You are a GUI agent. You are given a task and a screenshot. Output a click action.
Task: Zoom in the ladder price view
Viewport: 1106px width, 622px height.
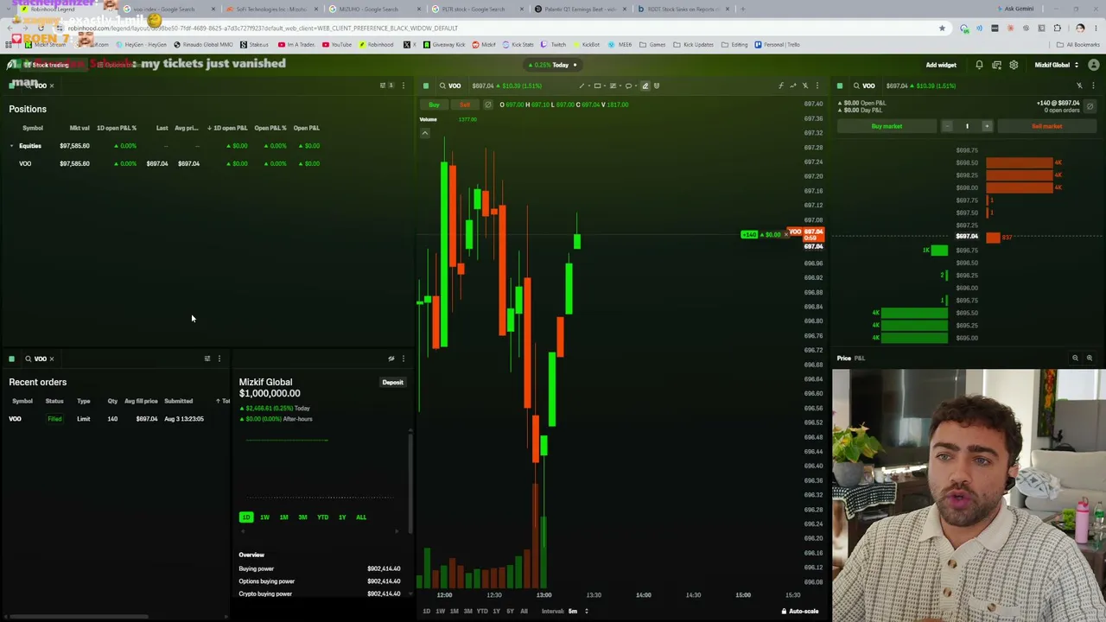click(x=1090, y=358)
